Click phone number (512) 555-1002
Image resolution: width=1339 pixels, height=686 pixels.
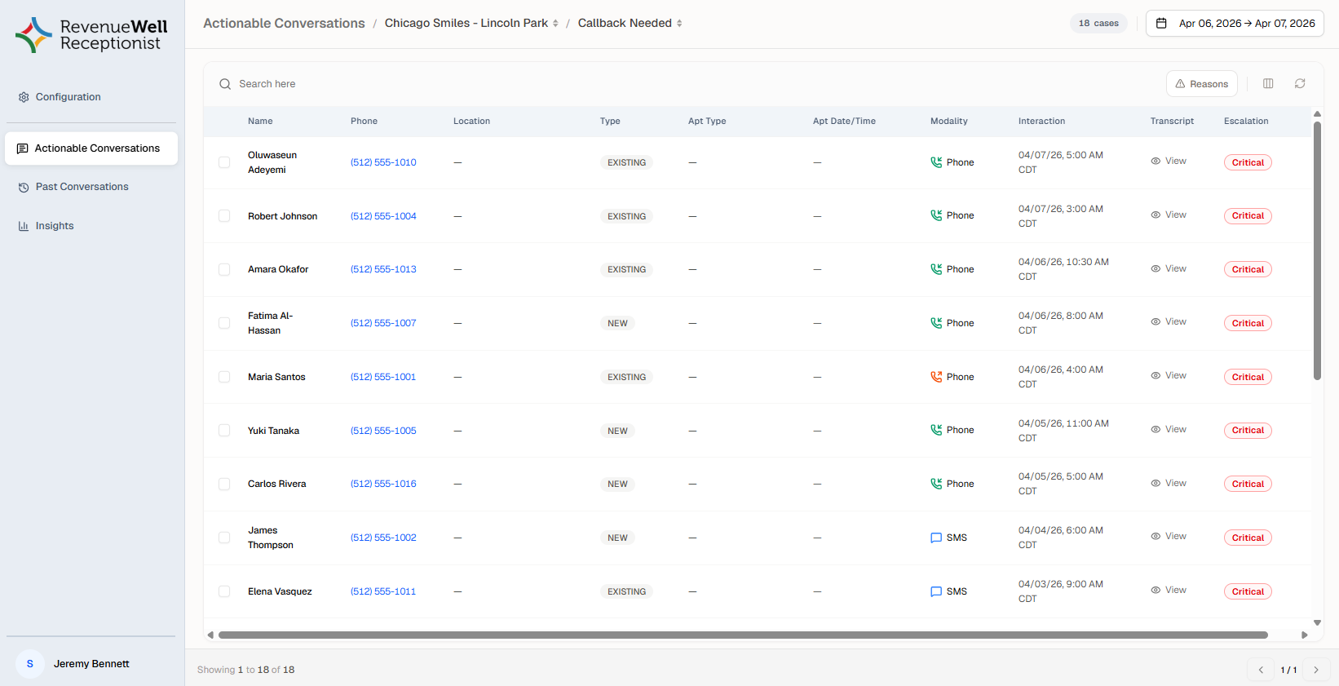click(x=383, y=538)
